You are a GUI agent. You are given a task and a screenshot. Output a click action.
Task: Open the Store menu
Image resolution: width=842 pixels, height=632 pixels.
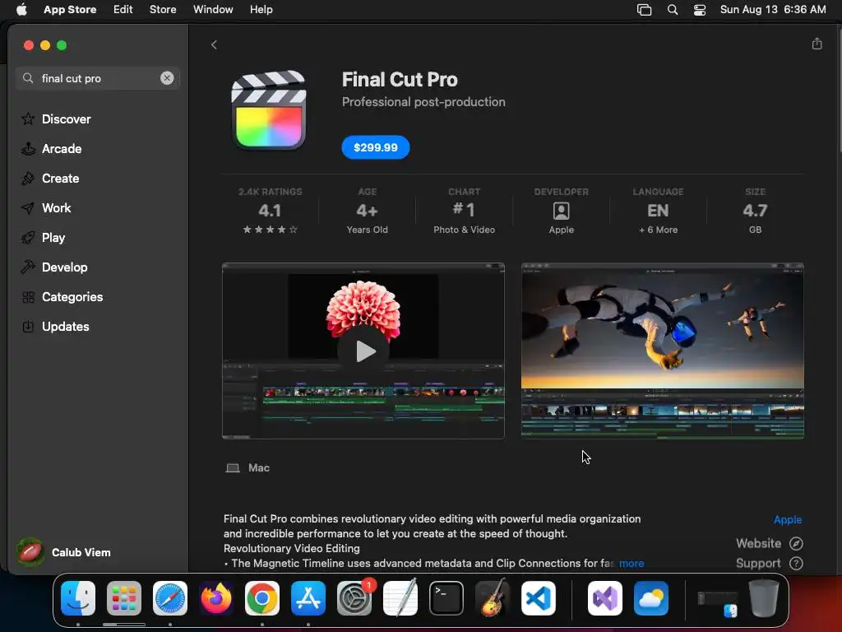(163, 10)
